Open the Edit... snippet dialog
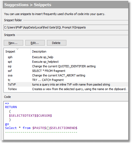 click(35, 43)
